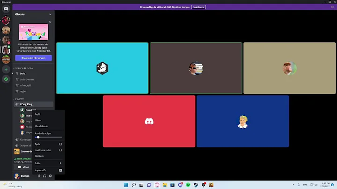The image size is (337, 189).
Task: Open Windows taskbar search
Action: pos(134,185)
